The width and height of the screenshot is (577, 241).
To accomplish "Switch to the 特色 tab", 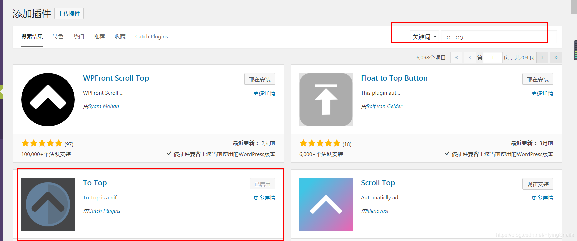I will point(58,37).
